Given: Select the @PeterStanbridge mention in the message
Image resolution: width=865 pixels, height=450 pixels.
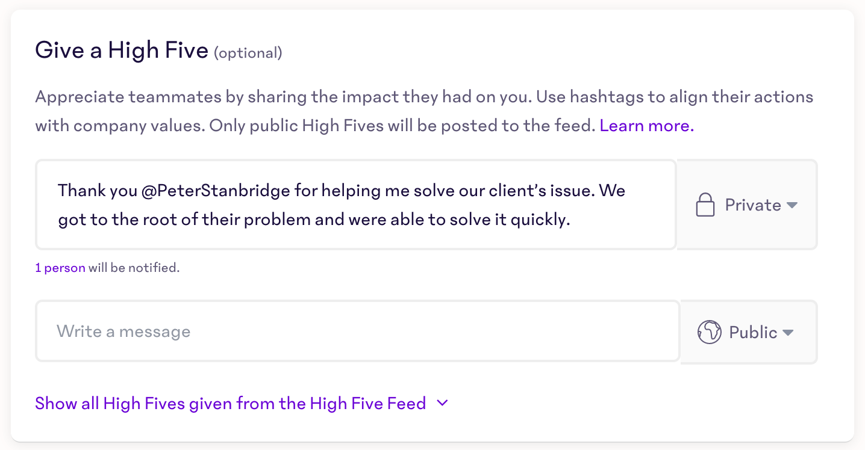Looking at the screenshot, I should coord(217,191).
